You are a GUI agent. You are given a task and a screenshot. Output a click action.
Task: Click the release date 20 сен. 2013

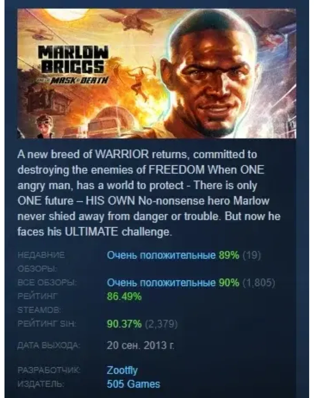point(141,346)
